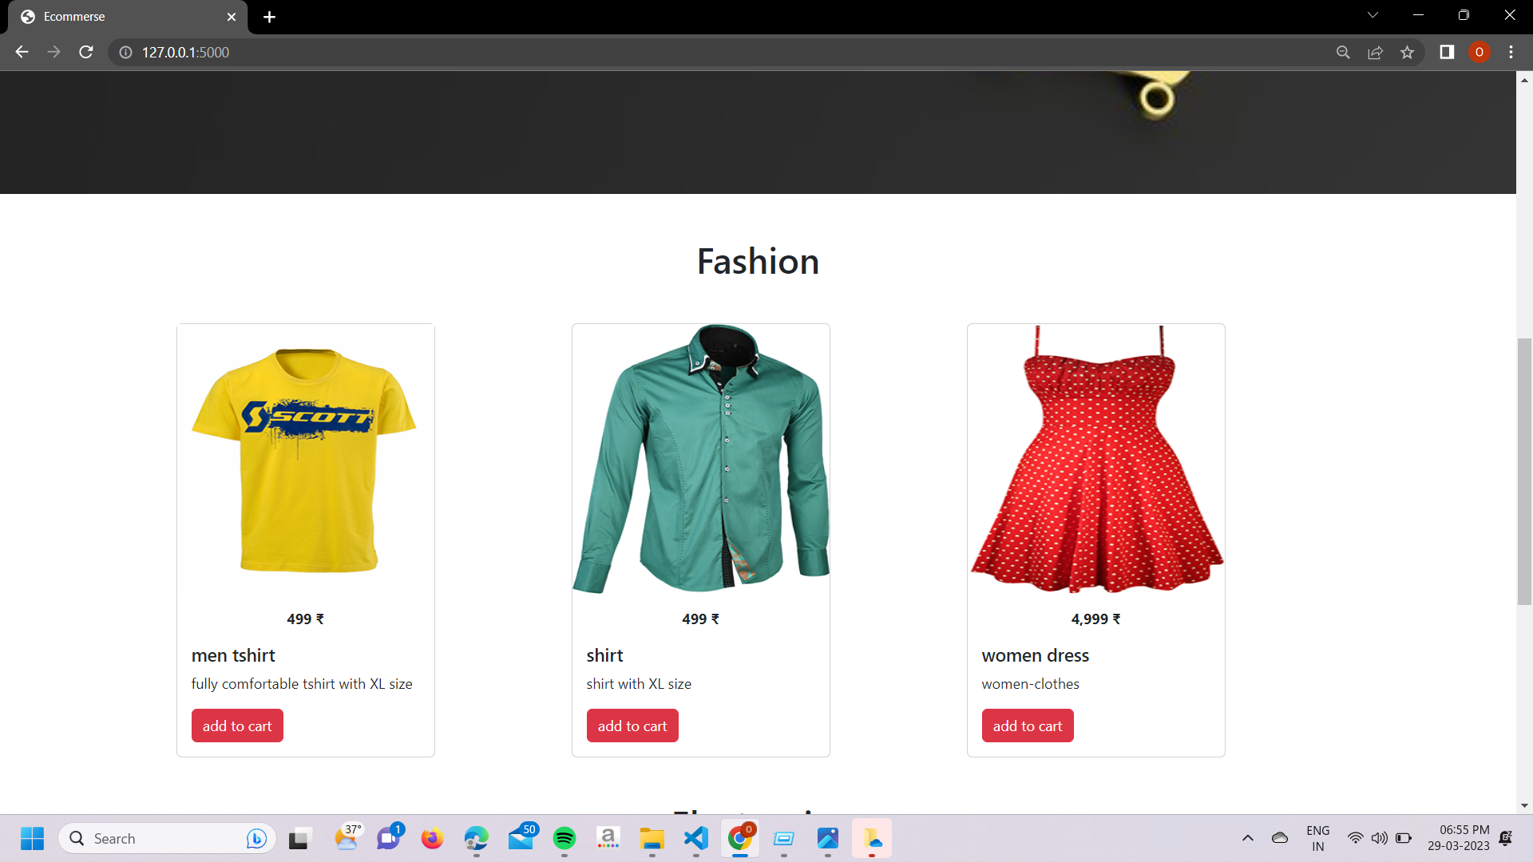Open Visual Studio Code from taskbar

[x=696, y=838]
